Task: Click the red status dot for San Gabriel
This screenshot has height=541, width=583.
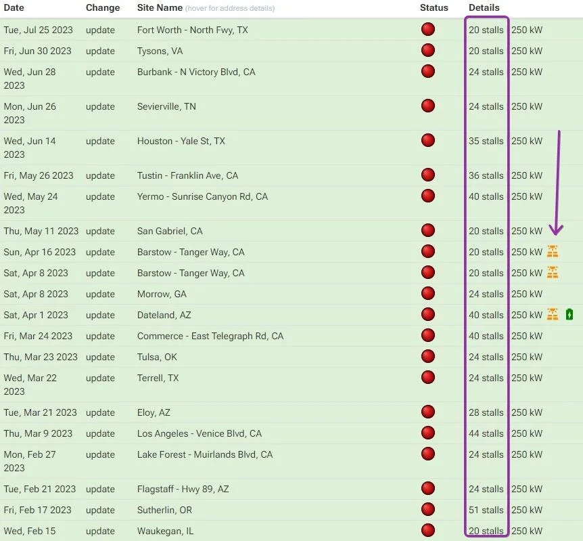Action: pos(428,230)
